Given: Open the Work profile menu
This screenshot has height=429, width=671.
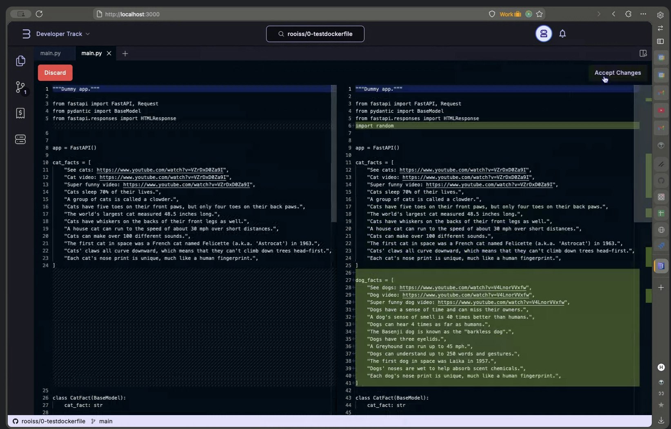Looking at the screenshot, I should tap(510, 14).
